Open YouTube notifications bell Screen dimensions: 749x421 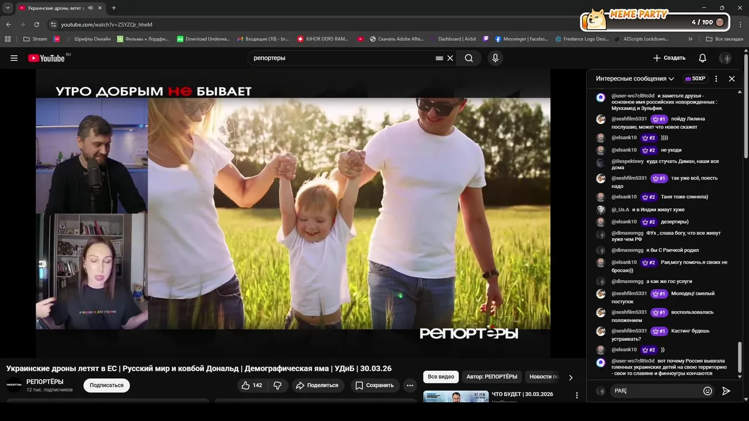point(702,58)
